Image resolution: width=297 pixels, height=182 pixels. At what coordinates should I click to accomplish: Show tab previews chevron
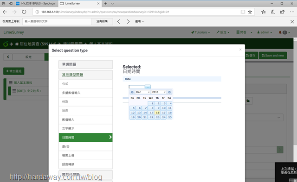[112, 3]
